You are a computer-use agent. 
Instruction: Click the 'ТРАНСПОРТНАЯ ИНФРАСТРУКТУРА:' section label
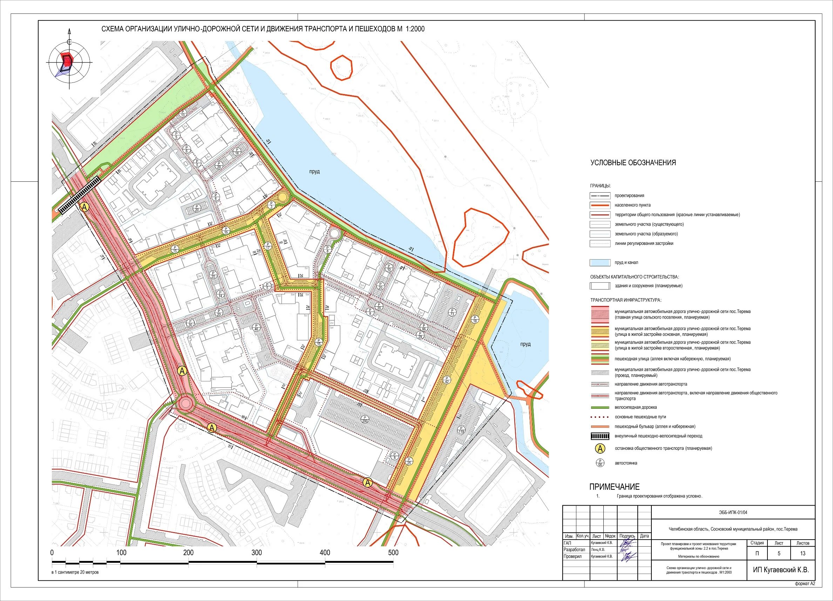pyautogui.click(x=626, y=300)
